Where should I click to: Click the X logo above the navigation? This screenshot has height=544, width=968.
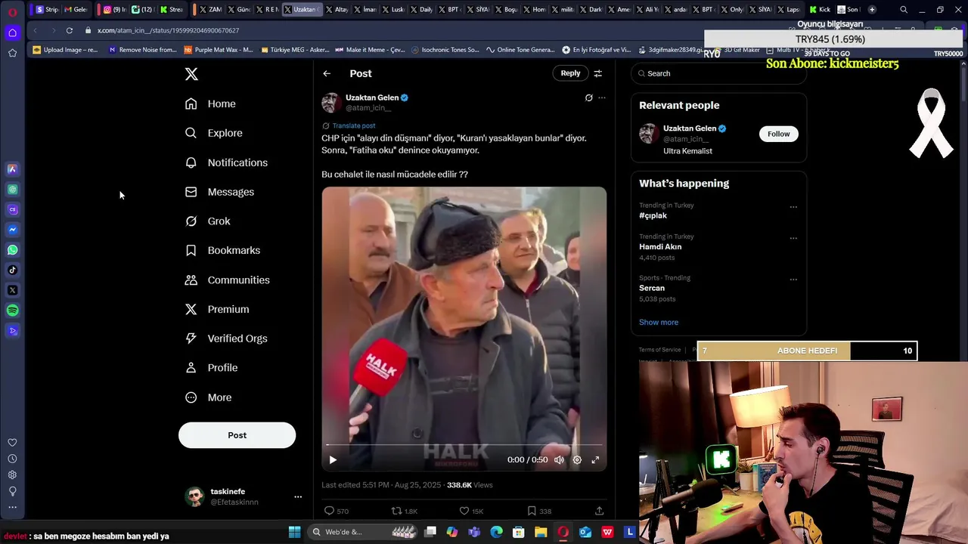point(191,74)
